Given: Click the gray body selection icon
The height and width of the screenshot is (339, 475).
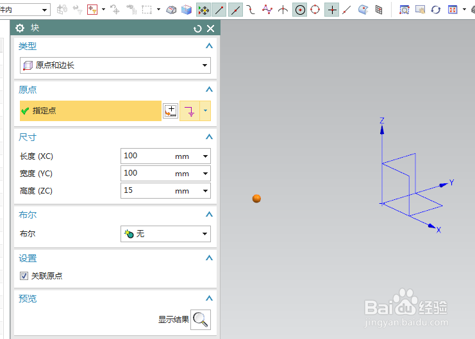Looking at the screenshot, I should tap(171, 10).
